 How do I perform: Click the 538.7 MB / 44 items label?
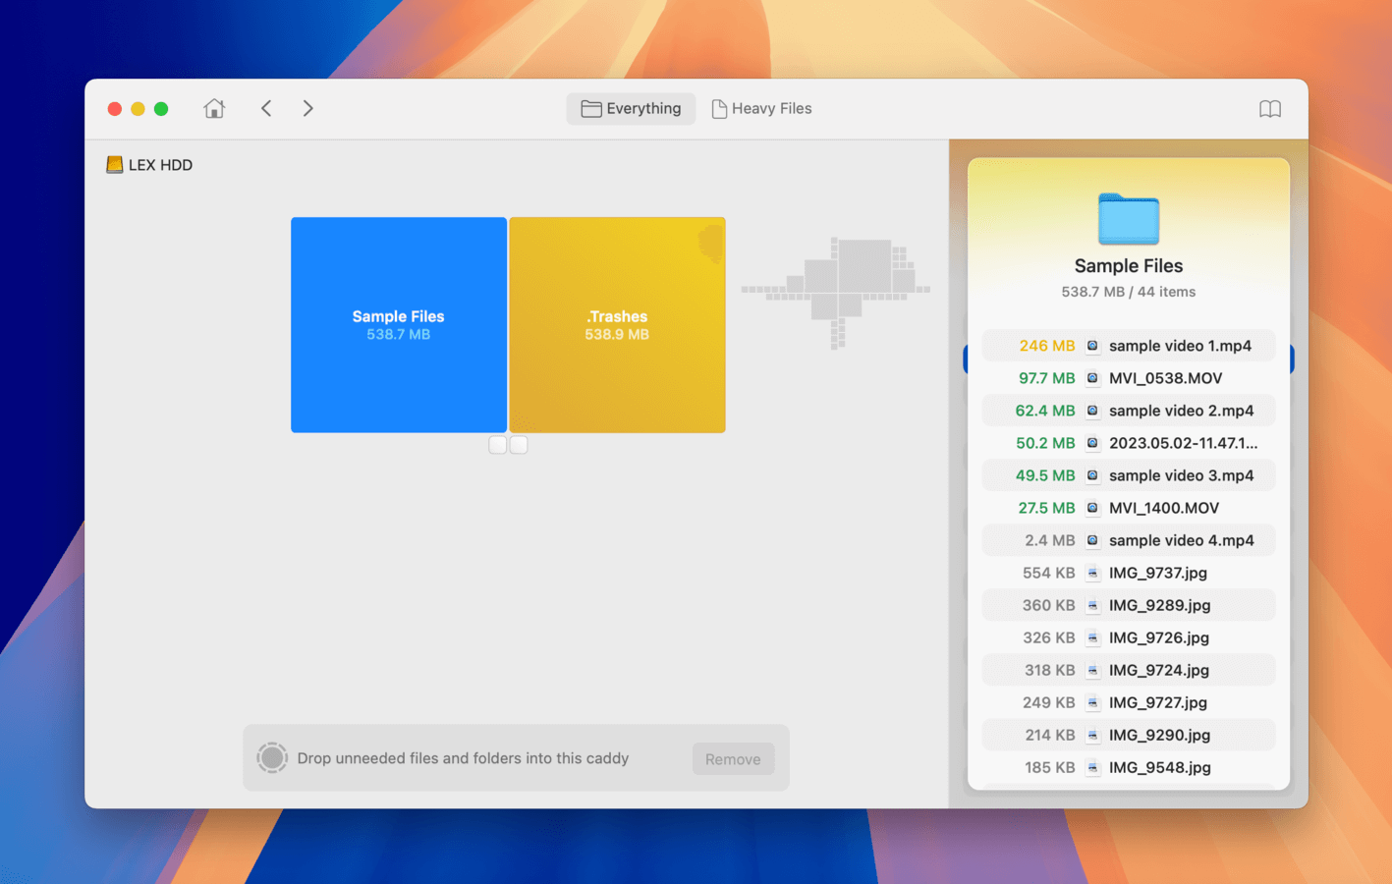click(x=1129, y=292)
